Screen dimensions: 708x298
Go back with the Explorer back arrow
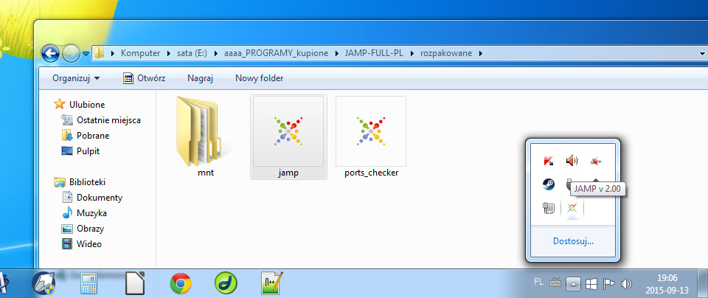click(x=50, y=54)
